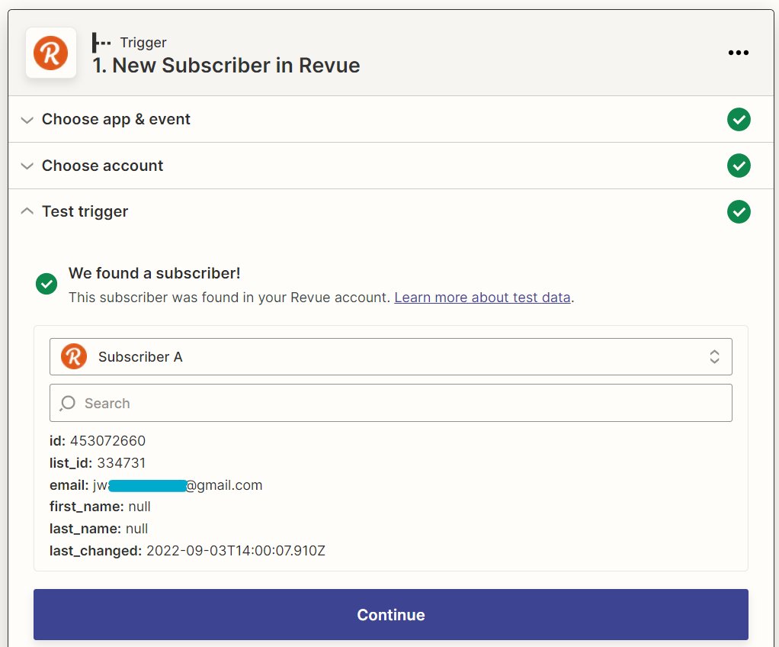Viewport: 779px width, 647px height.
Task: Click green checkmark for Test trigger
Action: click(x=739, y=212)
